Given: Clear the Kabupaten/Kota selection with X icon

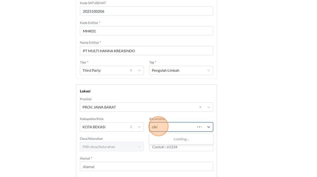Looking at the screenshot, I should [x=131, y=127].
